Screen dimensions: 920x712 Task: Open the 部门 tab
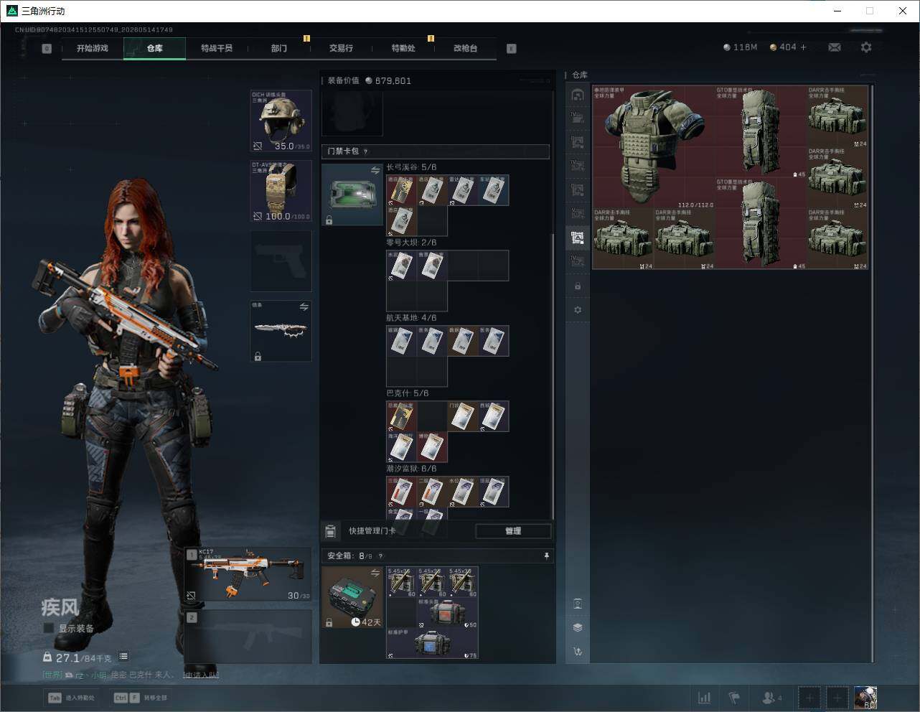click(279, 48)
